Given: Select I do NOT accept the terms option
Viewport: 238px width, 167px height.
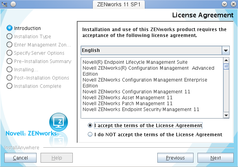Looking at the screenshot, I should click(x=90, y=135).
